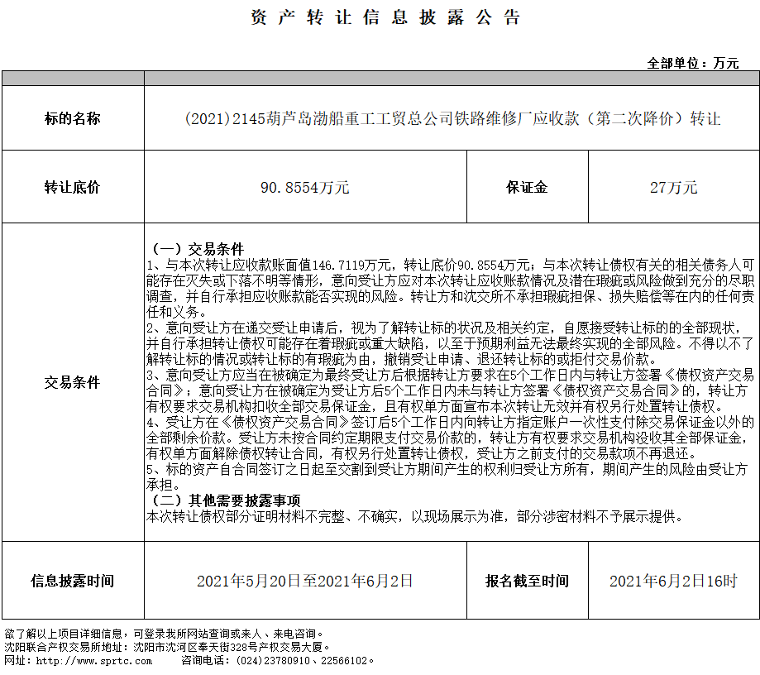This screenshot has width=760, height=675.
Task: Select the 转让底价 label cell
Action: [x=73, y=188]
